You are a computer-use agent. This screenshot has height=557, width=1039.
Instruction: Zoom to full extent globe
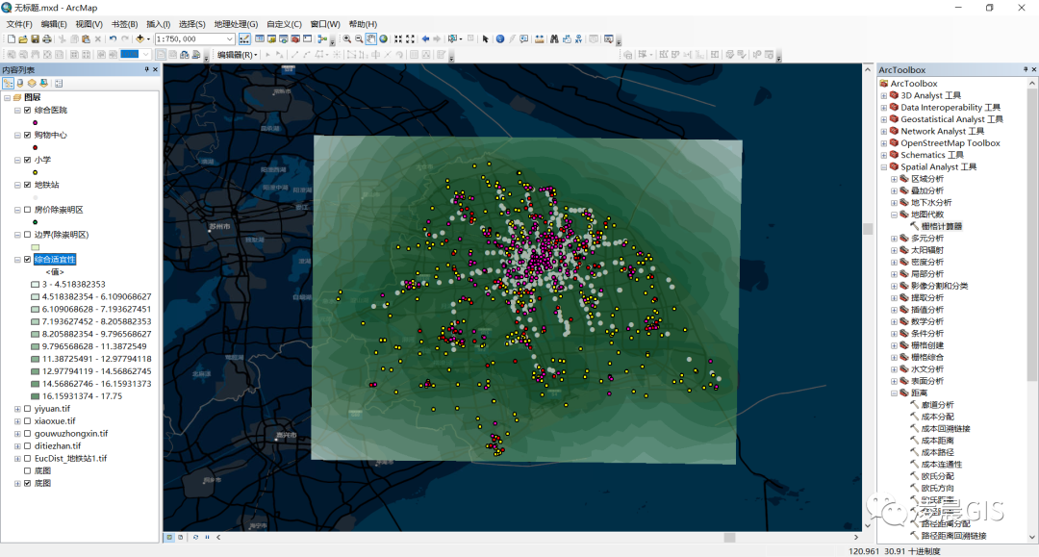click(x=383, y=39)
